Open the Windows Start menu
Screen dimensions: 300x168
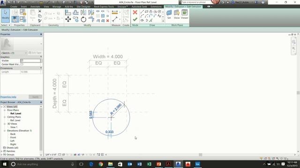4,164
